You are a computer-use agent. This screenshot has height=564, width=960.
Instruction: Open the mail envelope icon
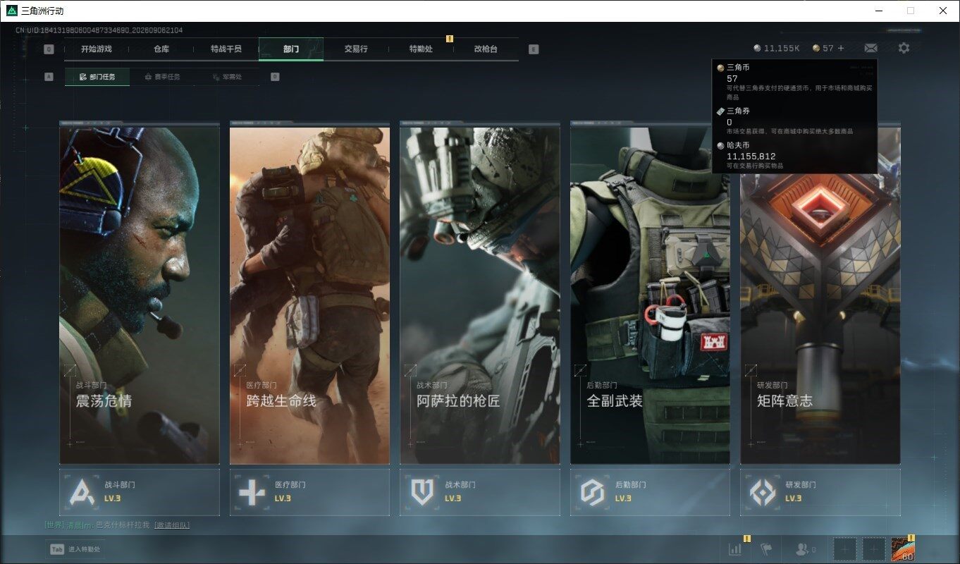pos(870,48)
